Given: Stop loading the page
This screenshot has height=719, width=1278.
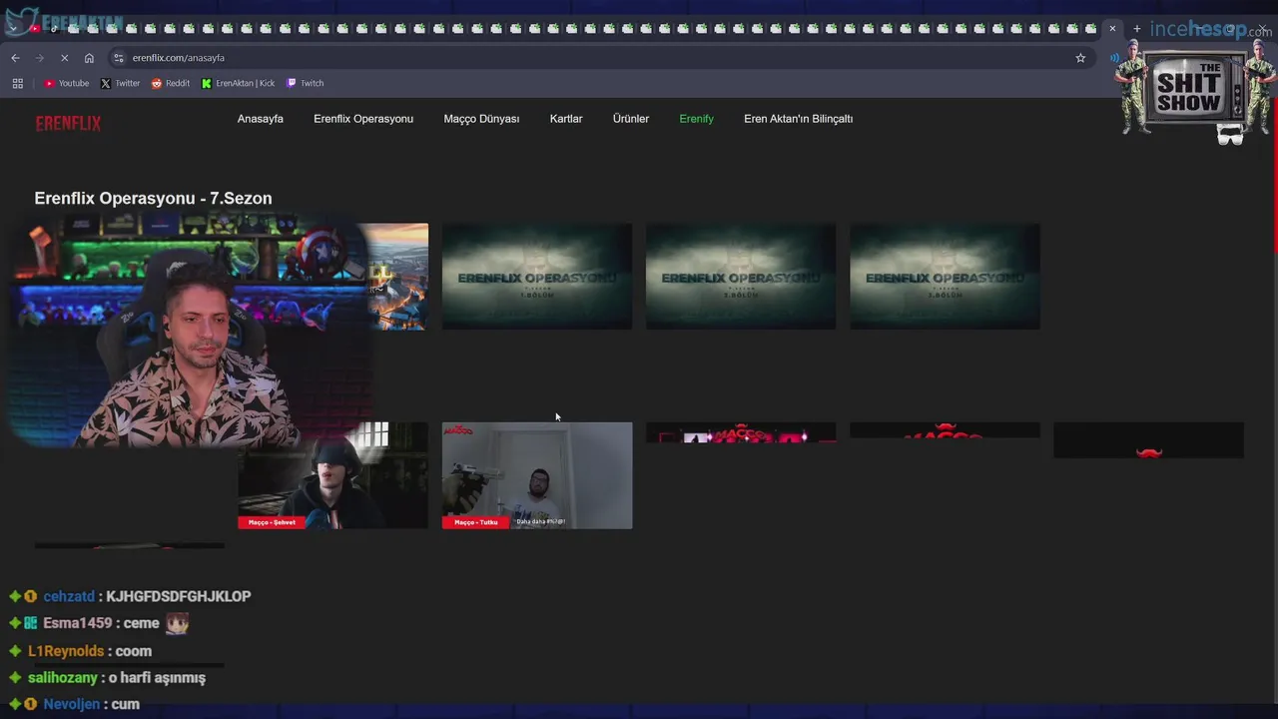Looking at the screenshot, I should coord(65,58).
